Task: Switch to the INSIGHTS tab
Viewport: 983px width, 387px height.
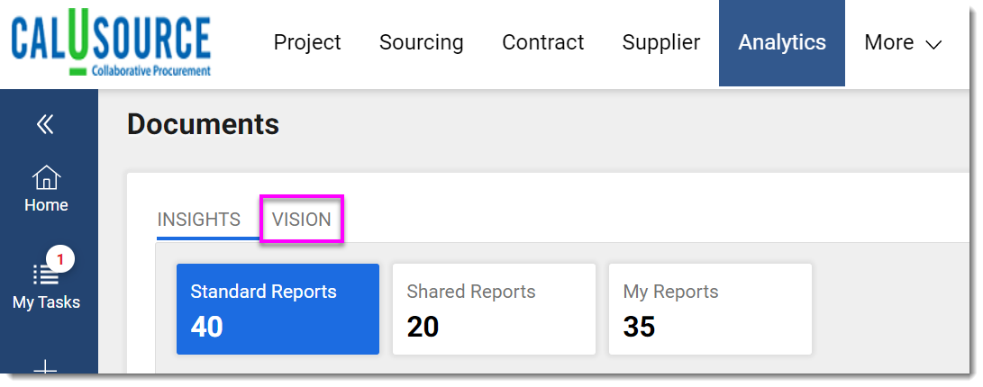Action: pyautogui.click(x=199, y=220)
